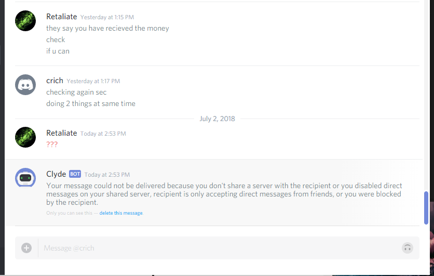
Task: Click Retaliate's avatar on 1:15 PM message
Action: click(25, 21)
